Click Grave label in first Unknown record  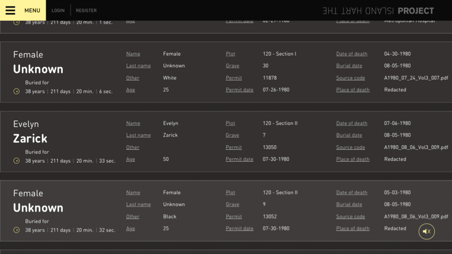pos(232,66)
